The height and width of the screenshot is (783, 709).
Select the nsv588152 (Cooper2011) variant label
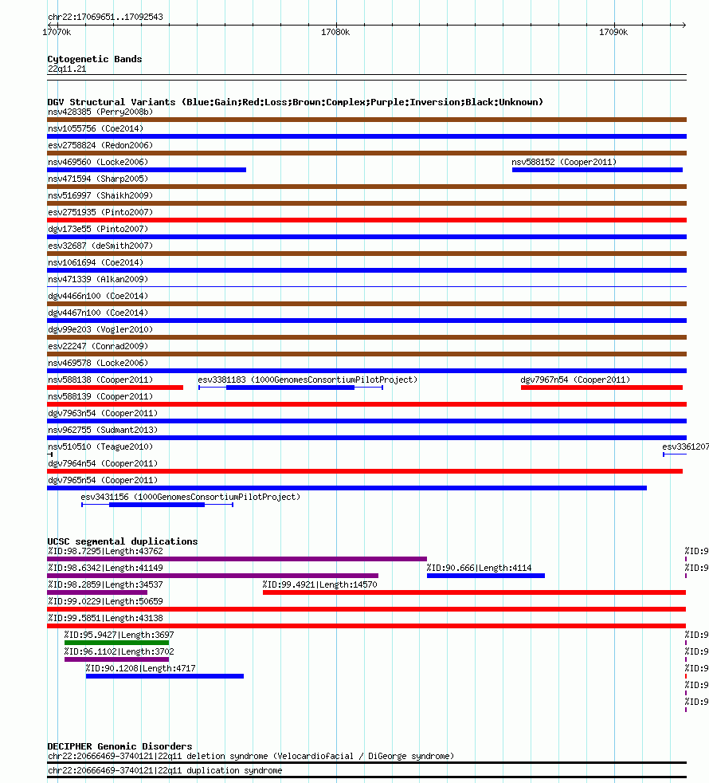(564, 163)
